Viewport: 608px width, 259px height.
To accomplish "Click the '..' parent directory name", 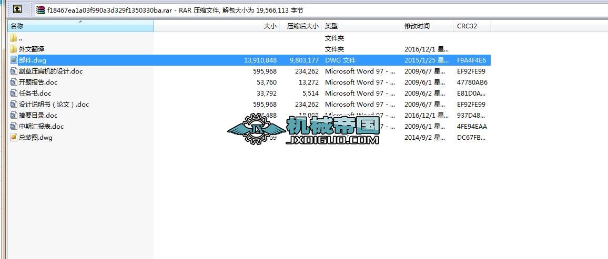I will (x=20, y=38).
